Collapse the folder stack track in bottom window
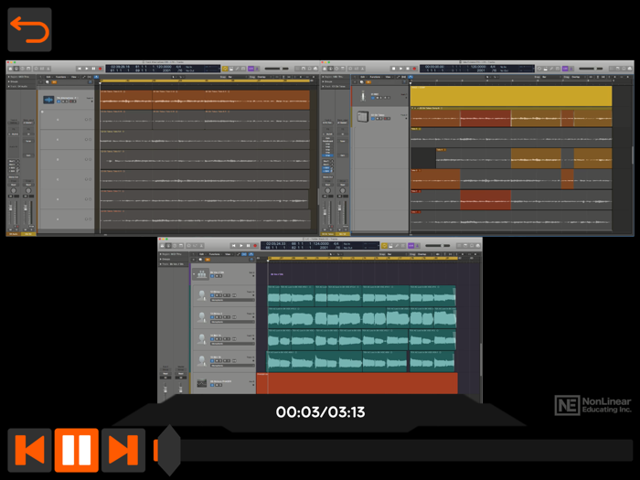The image size is (640, 480). pos(194,274)
